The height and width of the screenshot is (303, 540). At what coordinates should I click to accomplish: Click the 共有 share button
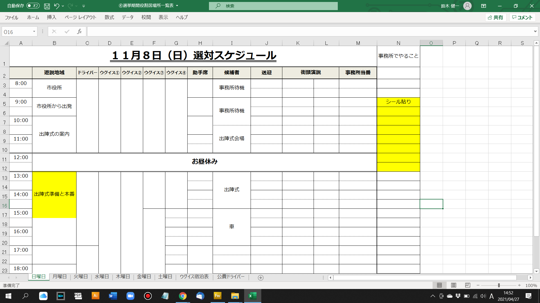coord(496,17)
